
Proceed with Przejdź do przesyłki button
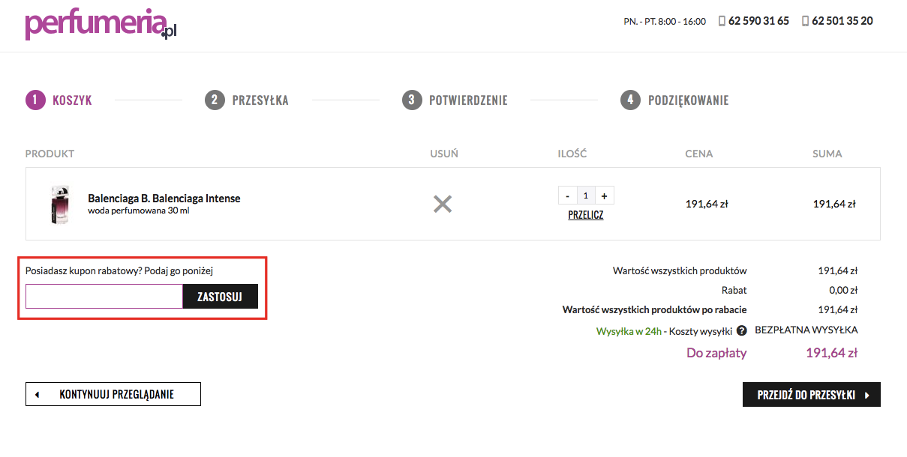811,395
